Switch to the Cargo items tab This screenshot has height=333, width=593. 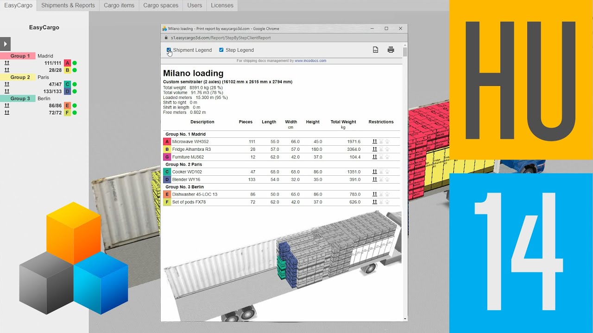coord(119,6)
